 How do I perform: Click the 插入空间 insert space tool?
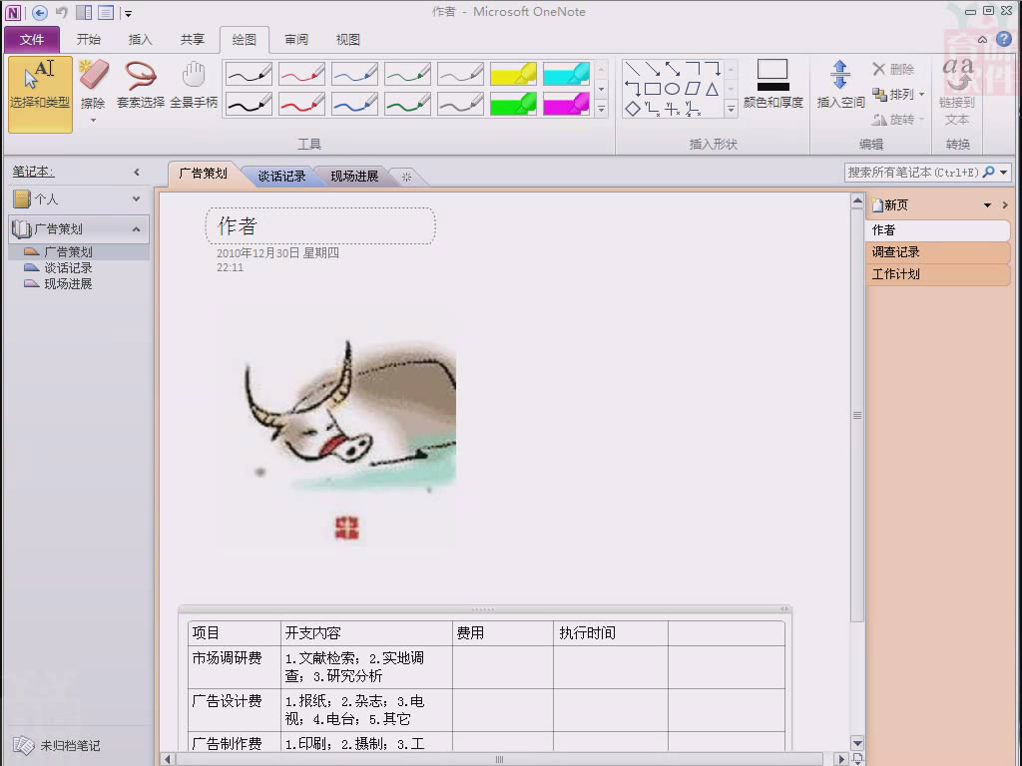tap(840, 84)
